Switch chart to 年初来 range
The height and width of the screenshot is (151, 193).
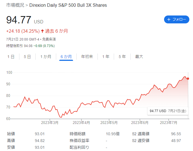[x=87, y=57]
